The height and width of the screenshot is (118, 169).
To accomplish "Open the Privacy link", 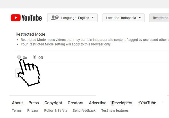I will tap(33, 110).
